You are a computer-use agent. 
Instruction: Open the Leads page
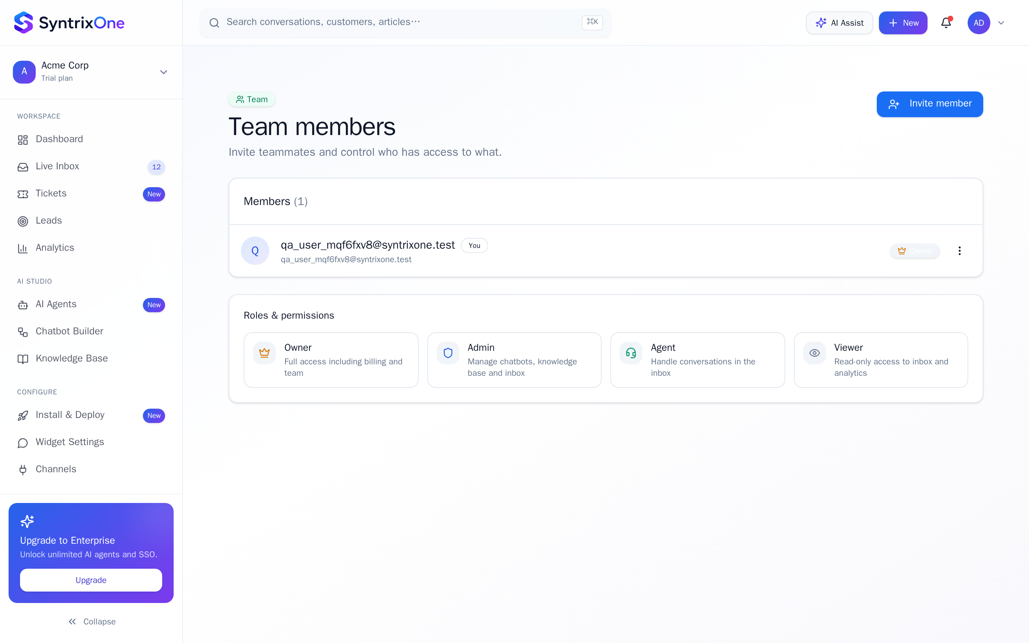91,221
